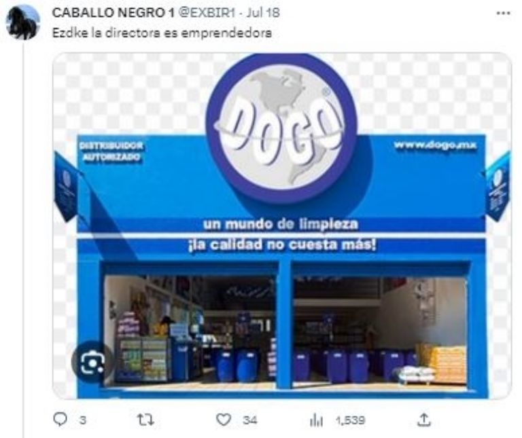The width and height of the screenshot is (522, 438).
Task: Click www.dogo.mx text on the storefront
Action: point(435,145)
